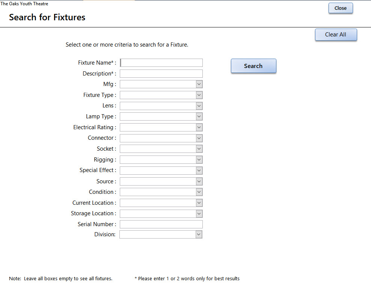Click into the Description input box

point(161,74)
